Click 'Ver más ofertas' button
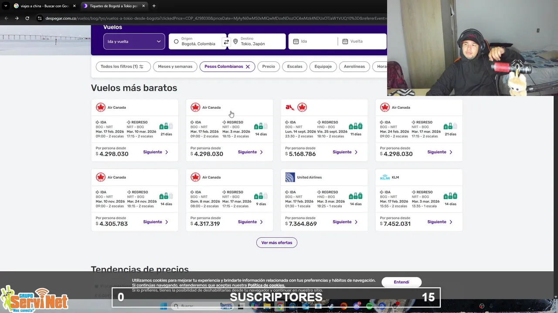 click(277, 243)
